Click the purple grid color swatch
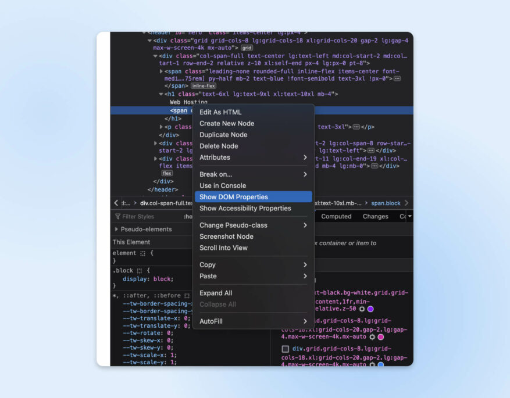 pos(370,308)
